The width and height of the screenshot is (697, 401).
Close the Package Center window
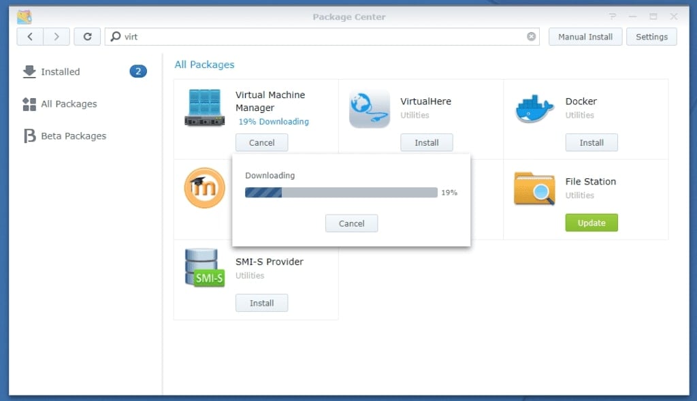coord(673,16)
